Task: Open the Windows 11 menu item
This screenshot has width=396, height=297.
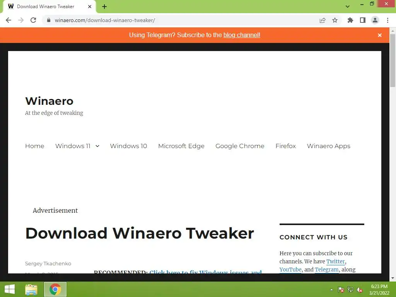Action: coord(73,146)
